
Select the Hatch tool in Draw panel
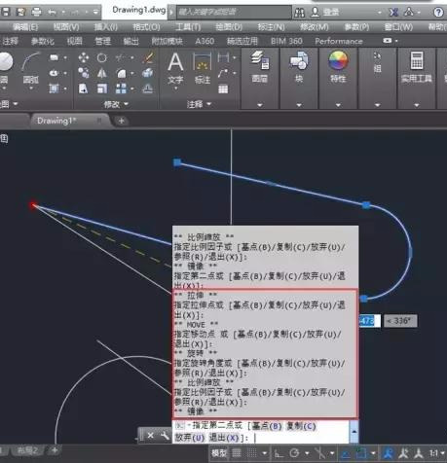tap(54, 89)
